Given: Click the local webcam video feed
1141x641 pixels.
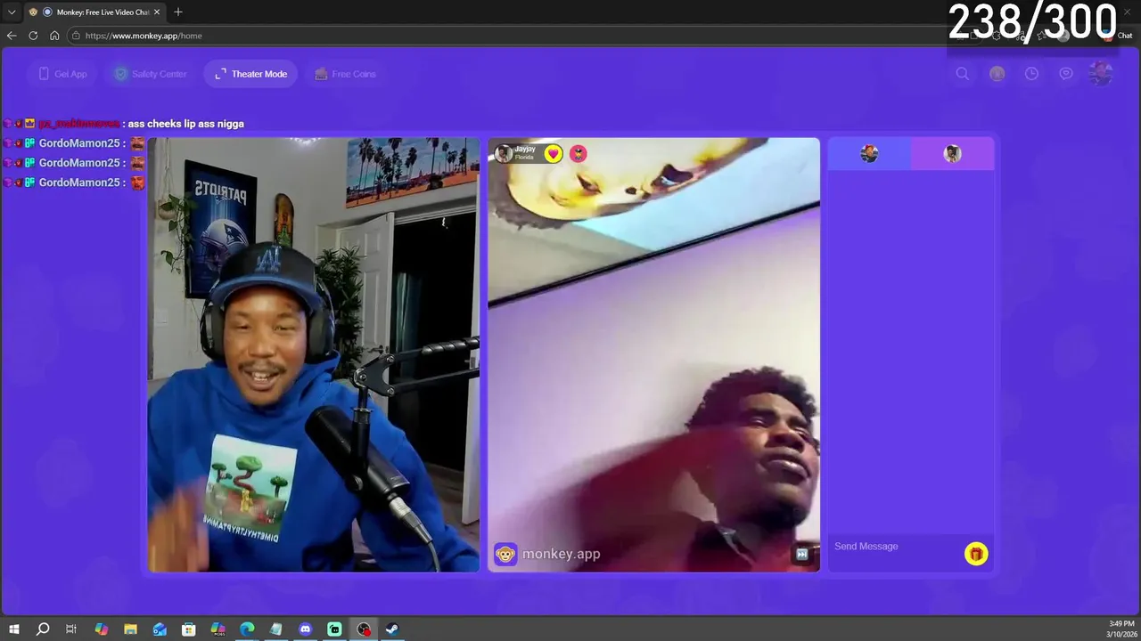Looking at the screenshot, I should pos(314,354).
